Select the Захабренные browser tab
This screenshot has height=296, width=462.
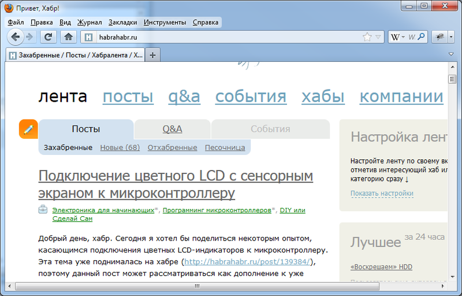[x=76, y=55]
